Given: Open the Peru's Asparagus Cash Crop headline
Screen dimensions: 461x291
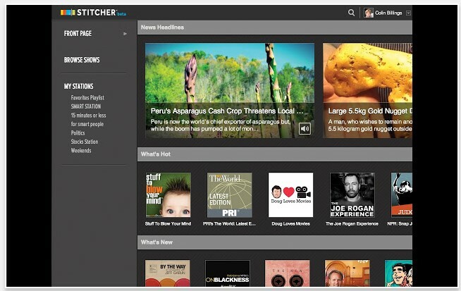Looking at the screenshot, I should coord(227,111).
